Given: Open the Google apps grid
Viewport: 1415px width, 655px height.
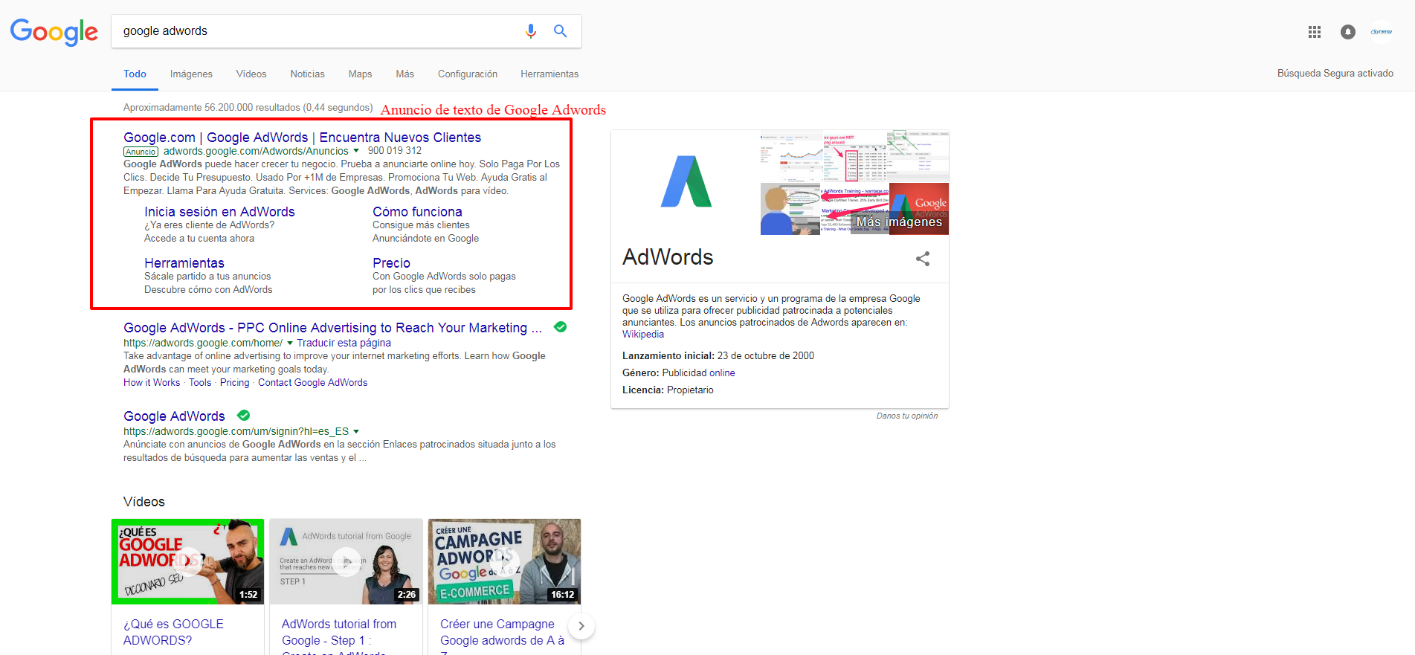Looking at the screenshot, I should 1315,32.
